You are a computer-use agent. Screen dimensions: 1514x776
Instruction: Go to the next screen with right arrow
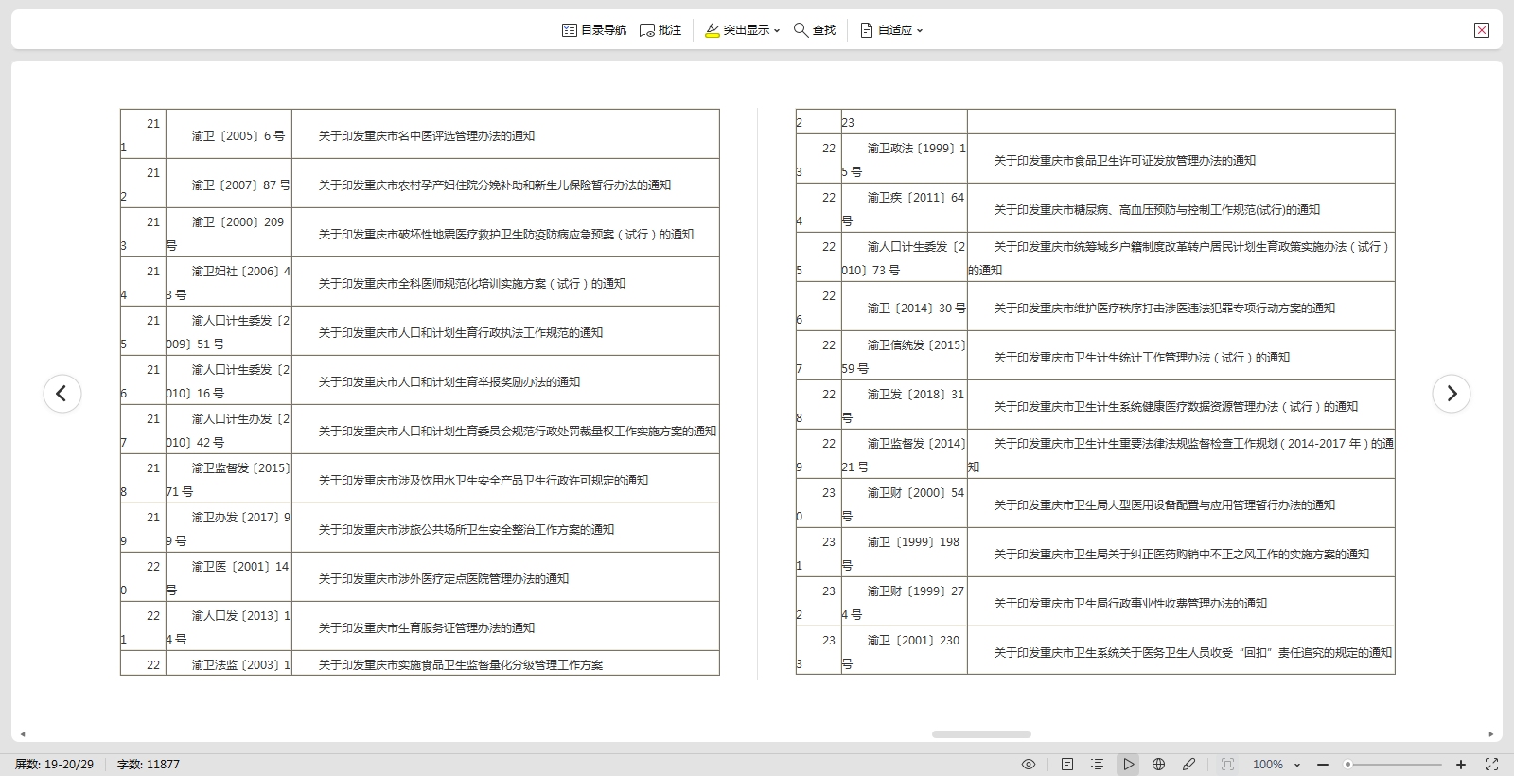[1452, 394]
